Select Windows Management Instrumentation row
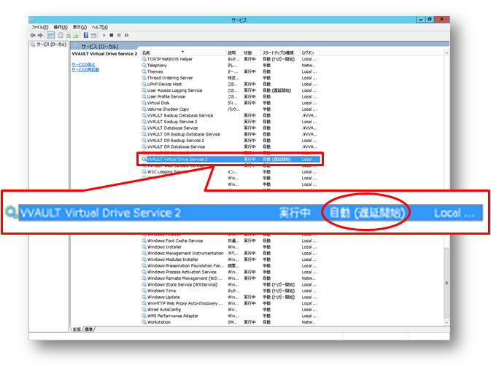 230,254
